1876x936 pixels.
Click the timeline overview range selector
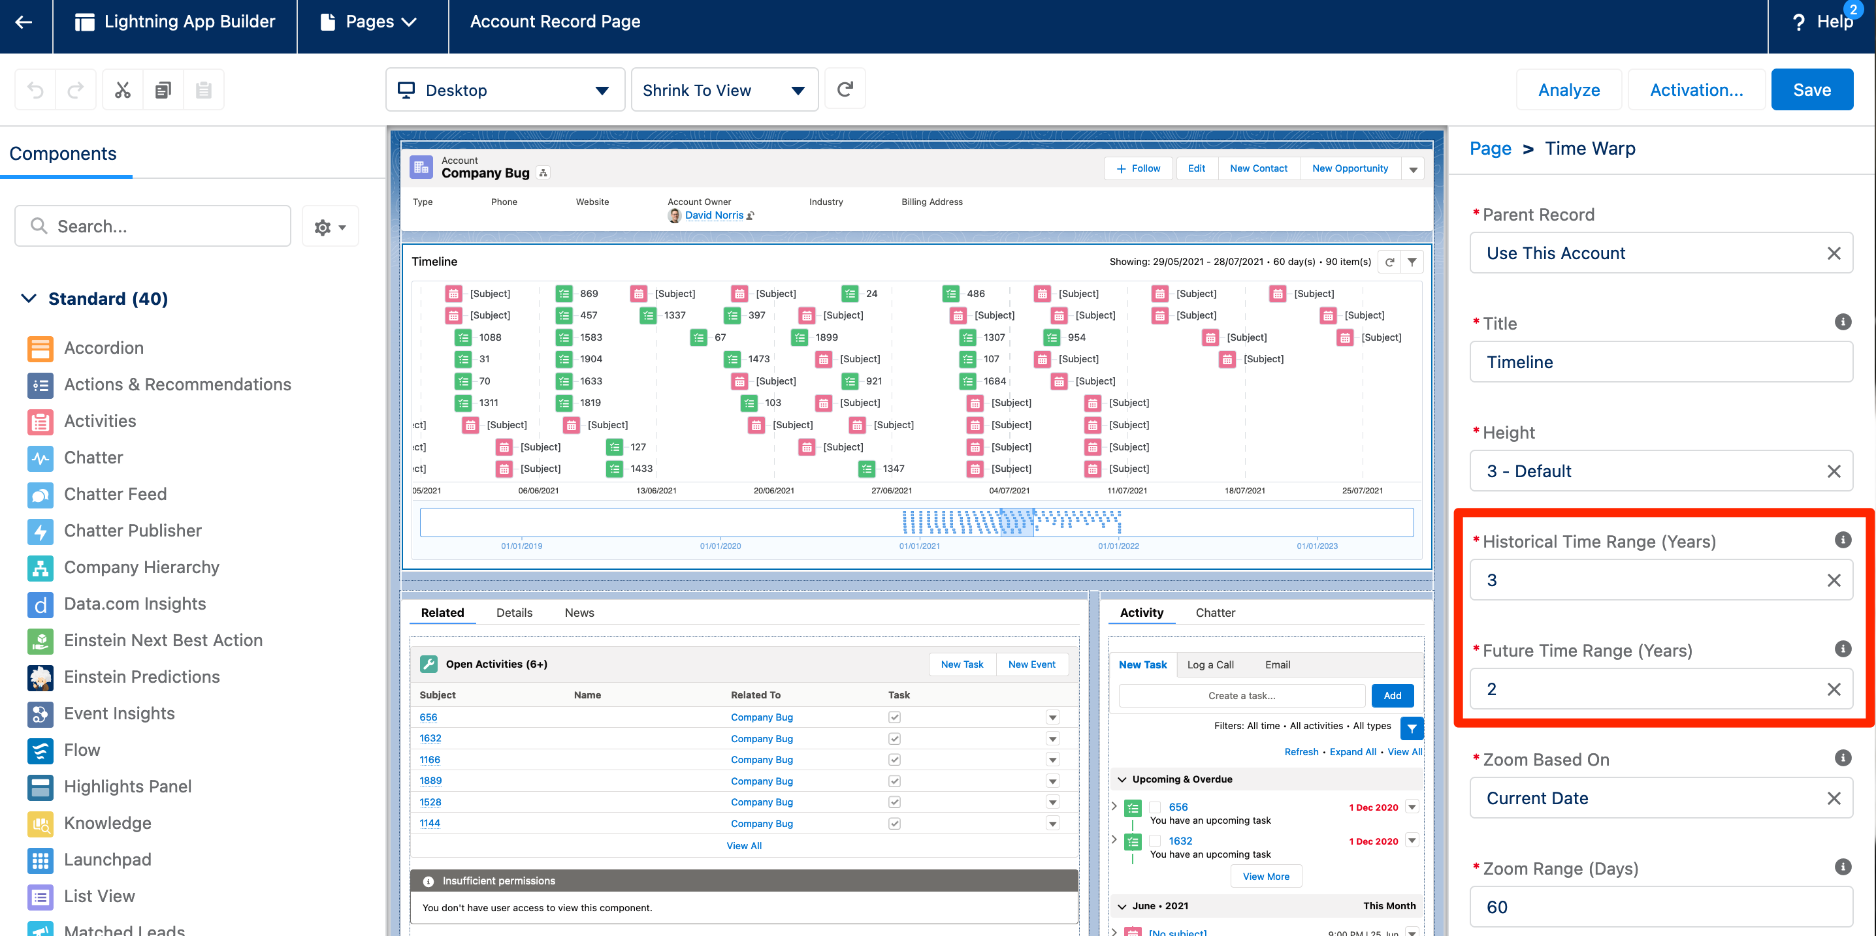(x=1016, y=522)
